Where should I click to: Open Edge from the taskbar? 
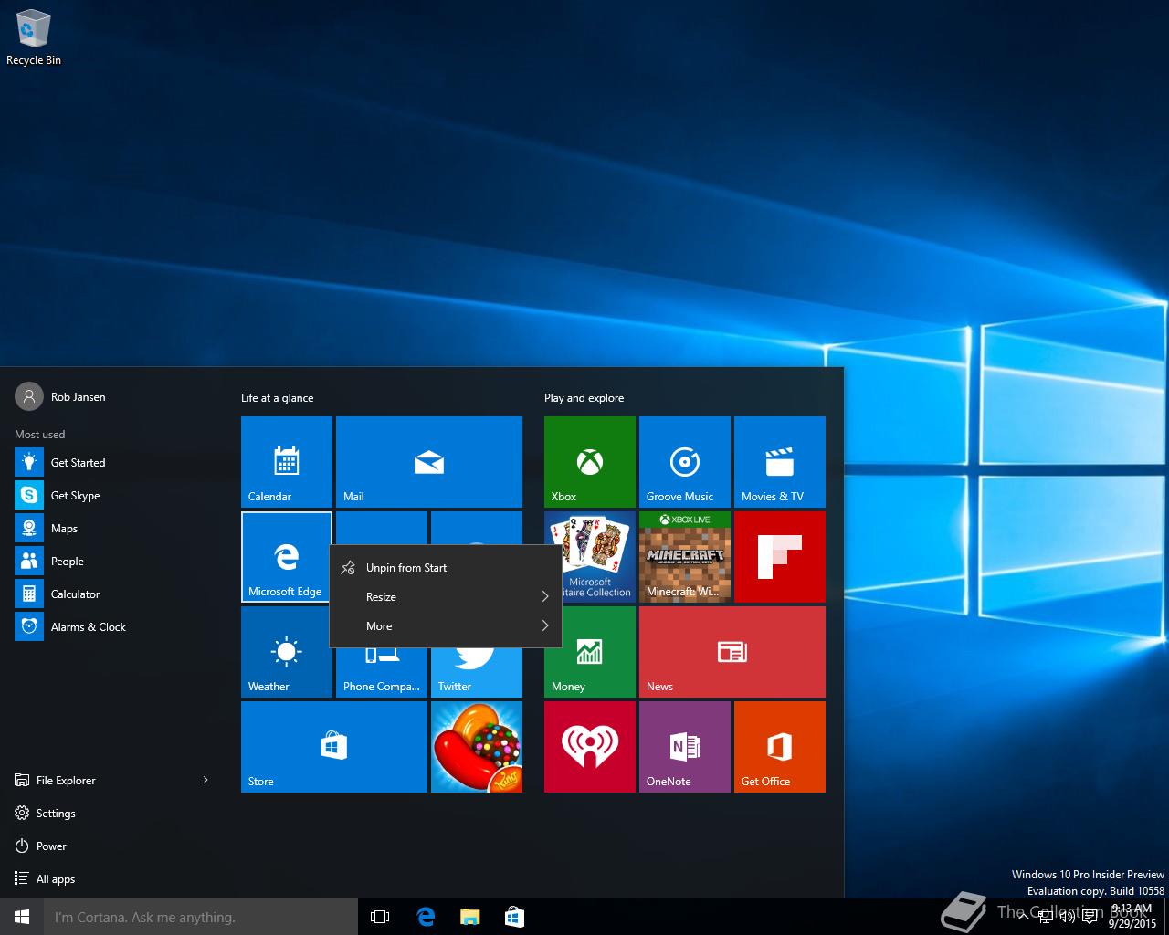click(426, 917)
